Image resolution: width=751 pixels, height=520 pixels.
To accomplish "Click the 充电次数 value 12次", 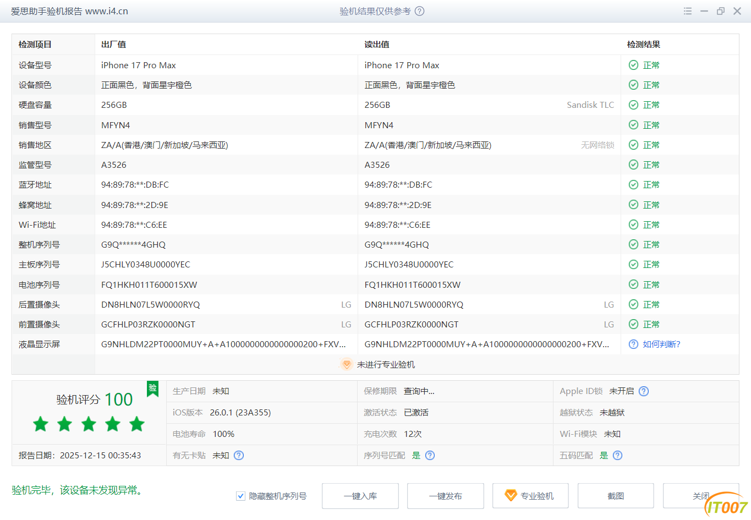I will pyautogui.click(x=413, y=434).
